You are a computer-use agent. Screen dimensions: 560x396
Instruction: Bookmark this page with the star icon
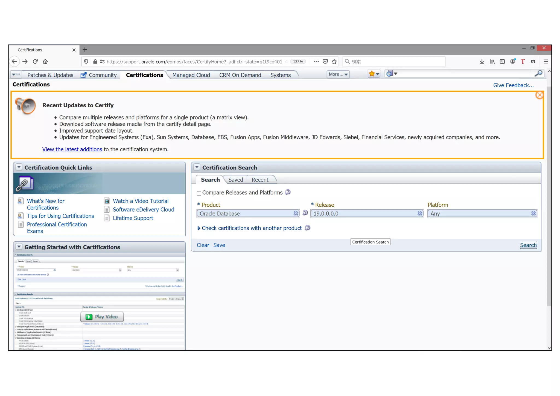[x=334, y=62]
